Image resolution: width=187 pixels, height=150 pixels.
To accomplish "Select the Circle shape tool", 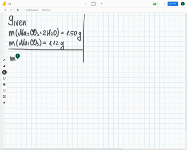I will 4,90.
